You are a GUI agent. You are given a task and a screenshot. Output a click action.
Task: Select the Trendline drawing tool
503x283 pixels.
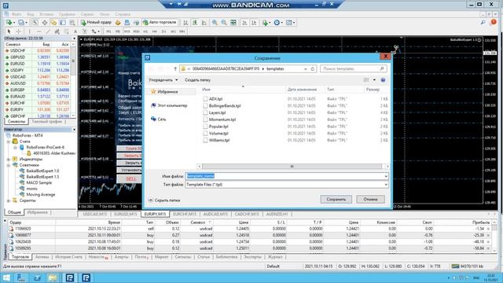48,31
